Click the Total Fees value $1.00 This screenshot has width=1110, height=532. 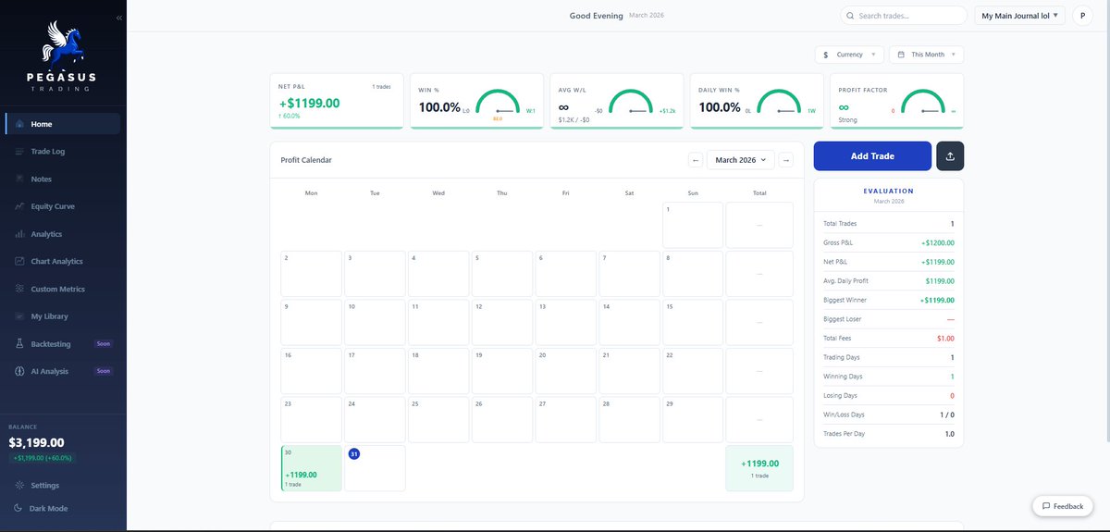[943, 339]
